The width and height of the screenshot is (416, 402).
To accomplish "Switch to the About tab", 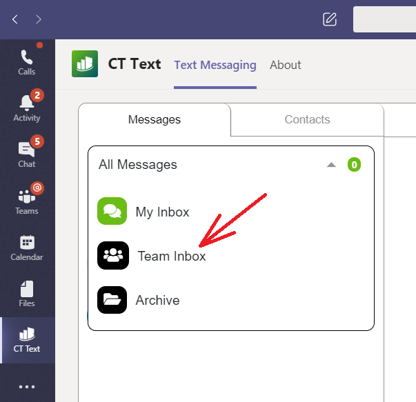I will pyautogui.click(x=286, y=66).
